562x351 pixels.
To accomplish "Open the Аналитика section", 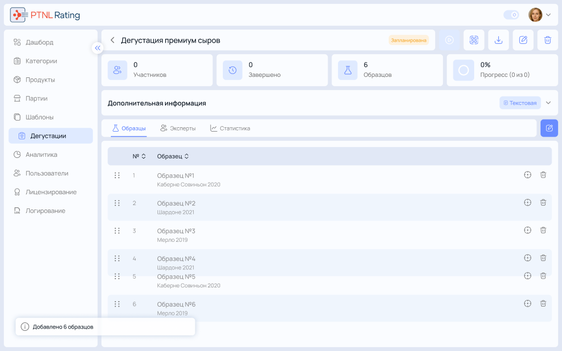I will click(50, 155).
